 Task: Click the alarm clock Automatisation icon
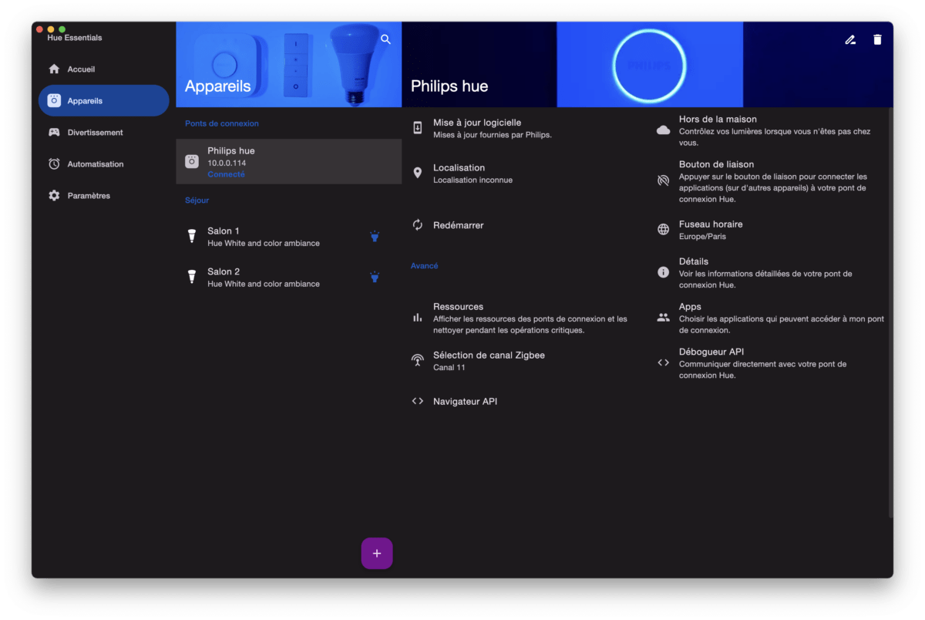coord(54,164)
